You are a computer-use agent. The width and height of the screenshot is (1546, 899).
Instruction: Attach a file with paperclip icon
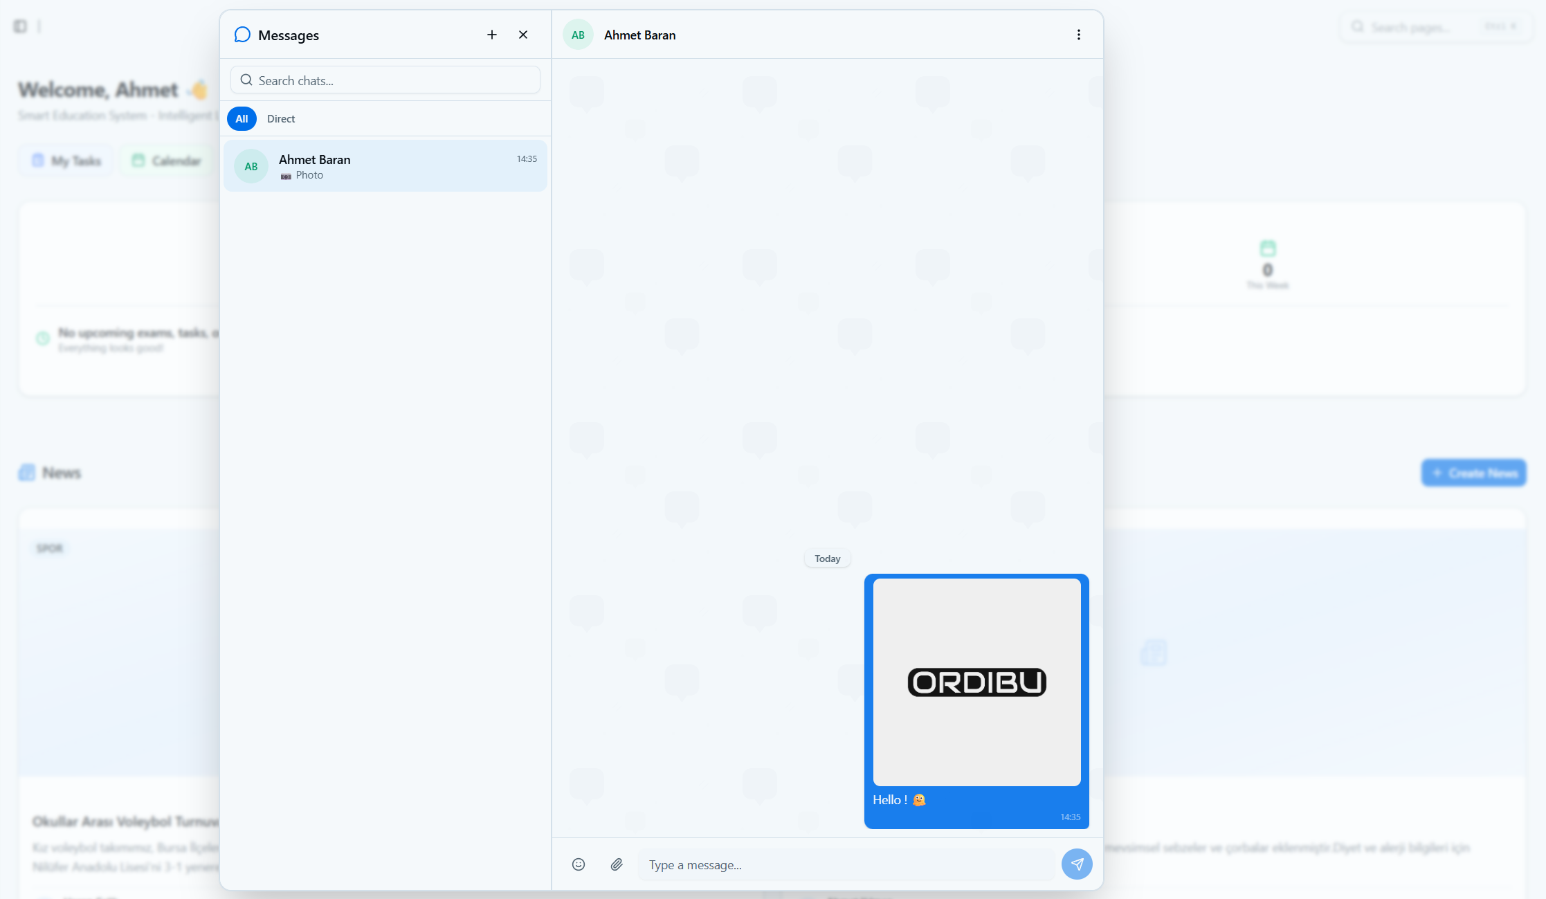click(x=617, y=864)
